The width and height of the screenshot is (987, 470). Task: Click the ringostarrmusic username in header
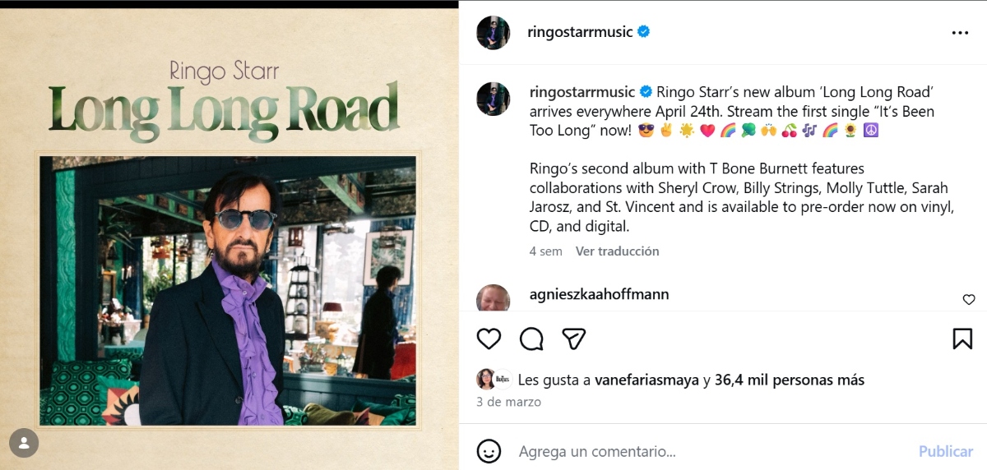(580, 32)
